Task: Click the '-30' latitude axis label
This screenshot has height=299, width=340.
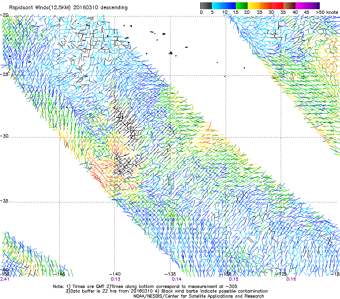Action: (4, 136)
